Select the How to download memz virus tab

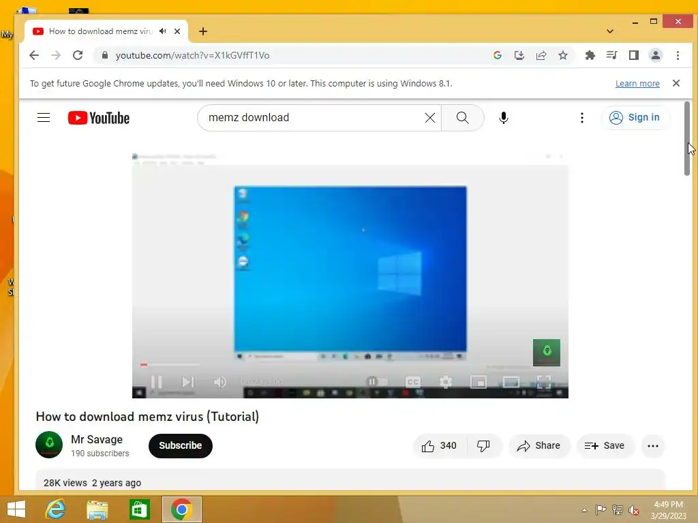(x=101, y=31)
